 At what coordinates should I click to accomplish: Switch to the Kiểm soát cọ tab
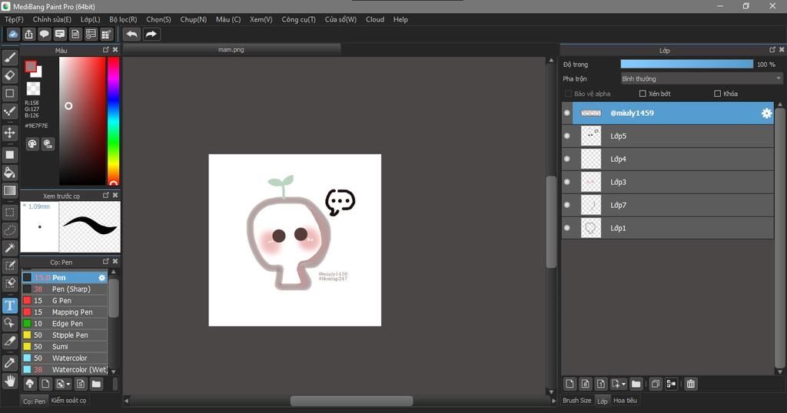coord(68,401)
